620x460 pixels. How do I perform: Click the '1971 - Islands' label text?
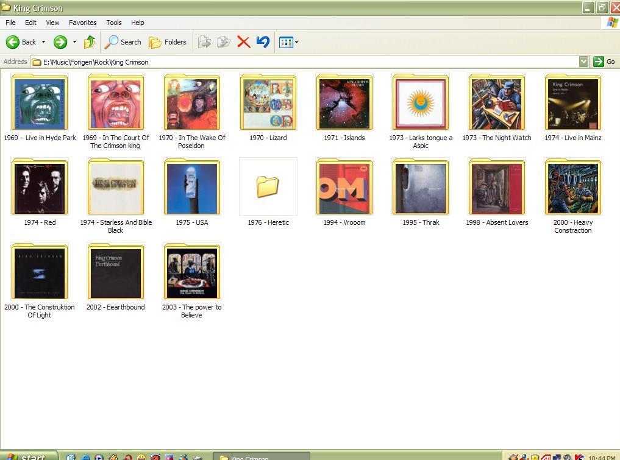click(x=344, y=138)
